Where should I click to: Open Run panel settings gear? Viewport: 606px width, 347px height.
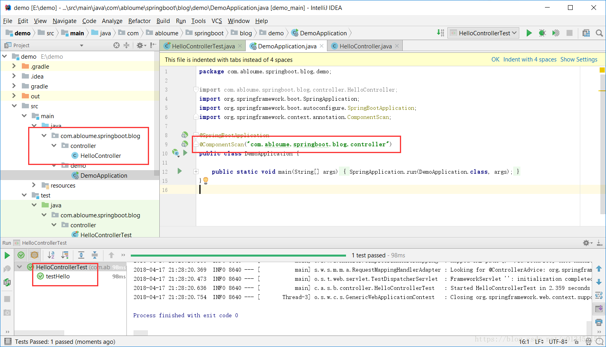(588, 243)
